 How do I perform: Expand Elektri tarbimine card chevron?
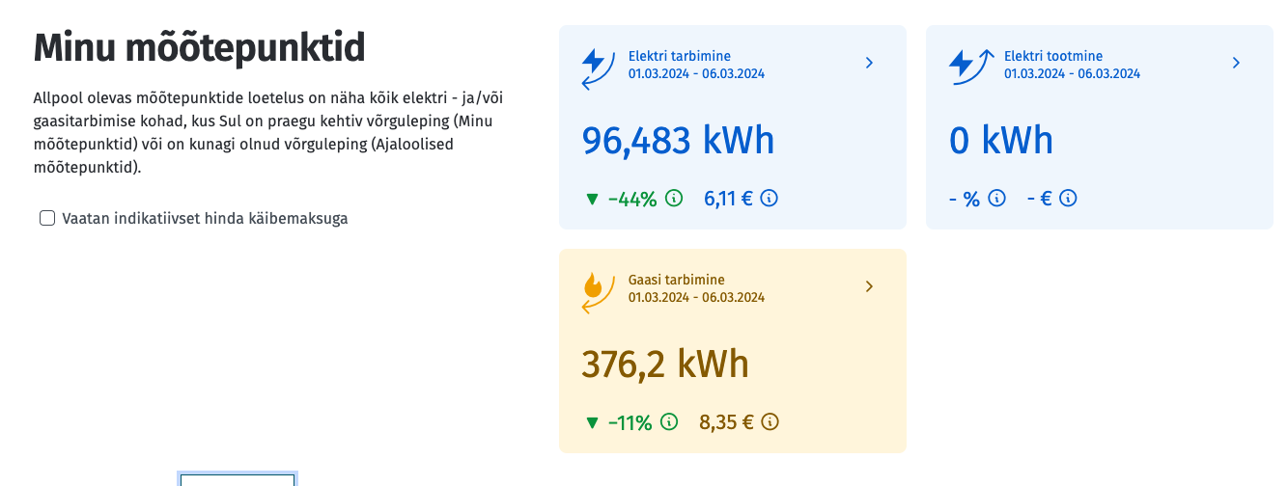click(x=869, y=63)
